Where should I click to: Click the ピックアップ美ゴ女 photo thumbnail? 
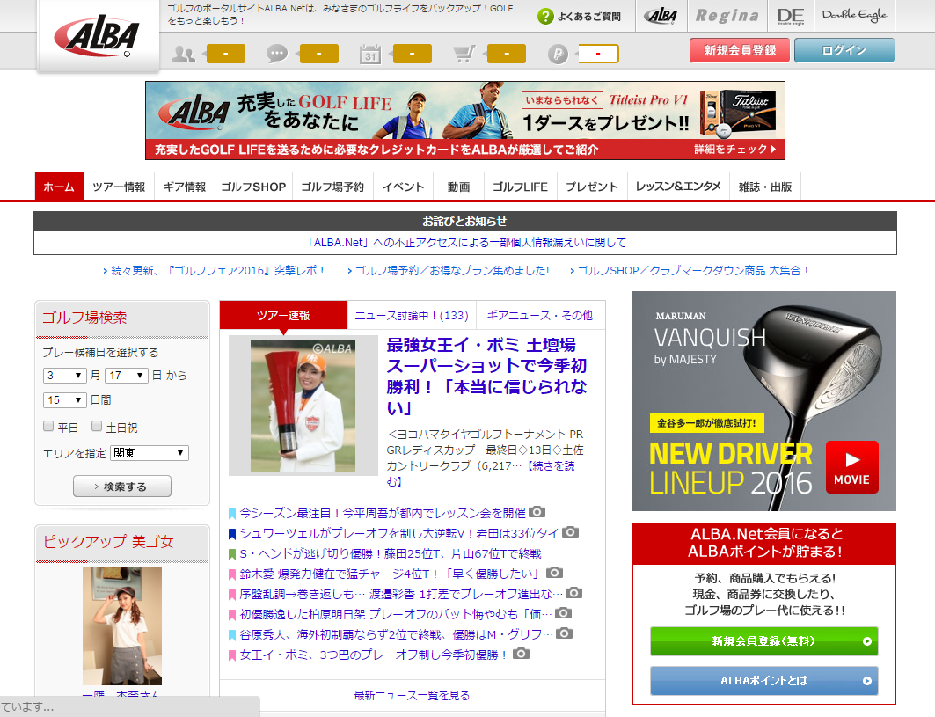pos(122,626)
